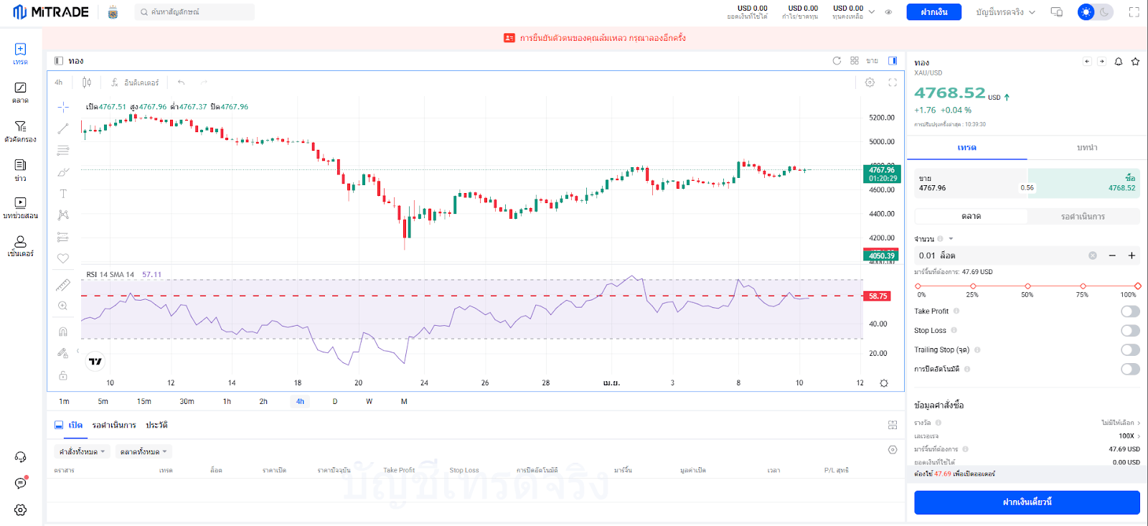The width and height of the screenshot is (1148, 526).
Task: Enable the Take Profit toggle
Action: point(1130,311)
